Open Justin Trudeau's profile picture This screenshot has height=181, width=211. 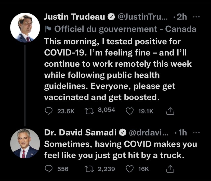point(25,27)
